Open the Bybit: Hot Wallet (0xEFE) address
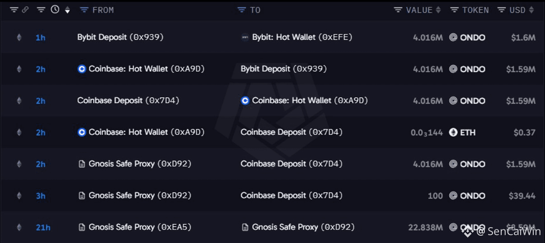The image size is (545, 243). [302, 37]
